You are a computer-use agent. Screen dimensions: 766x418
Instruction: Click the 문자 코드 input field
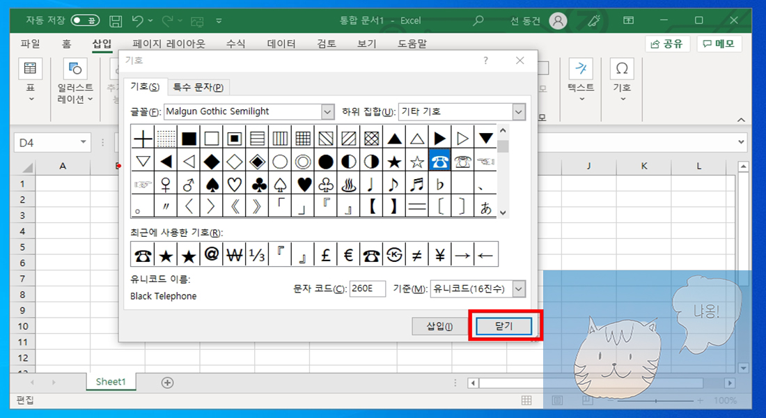(368, 288)
